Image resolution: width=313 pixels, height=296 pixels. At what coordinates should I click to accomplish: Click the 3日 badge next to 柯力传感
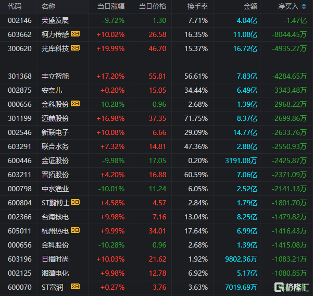(76, 34)
